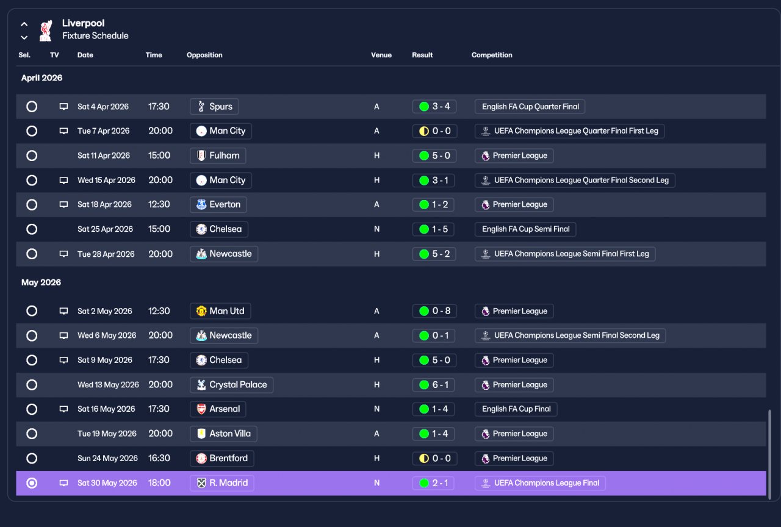Sort fixtures by Time column header
Viewport: 781px width, 527px height.
coord(154,55)
